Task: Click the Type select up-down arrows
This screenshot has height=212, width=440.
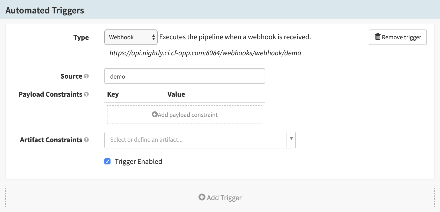Action: 153,37
